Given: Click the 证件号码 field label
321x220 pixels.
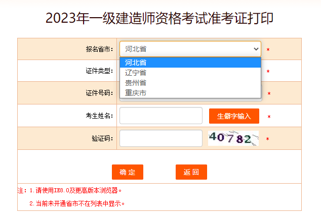Looking at the screenshot, I should 99,93.
